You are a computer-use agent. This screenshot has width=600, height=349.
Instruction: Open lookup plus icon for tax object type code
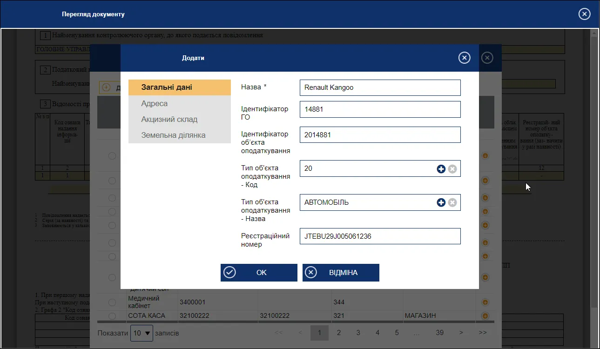(441, 169)
